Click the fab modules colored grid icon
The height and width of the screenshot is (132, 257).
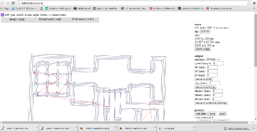click(x=2, y=15)
